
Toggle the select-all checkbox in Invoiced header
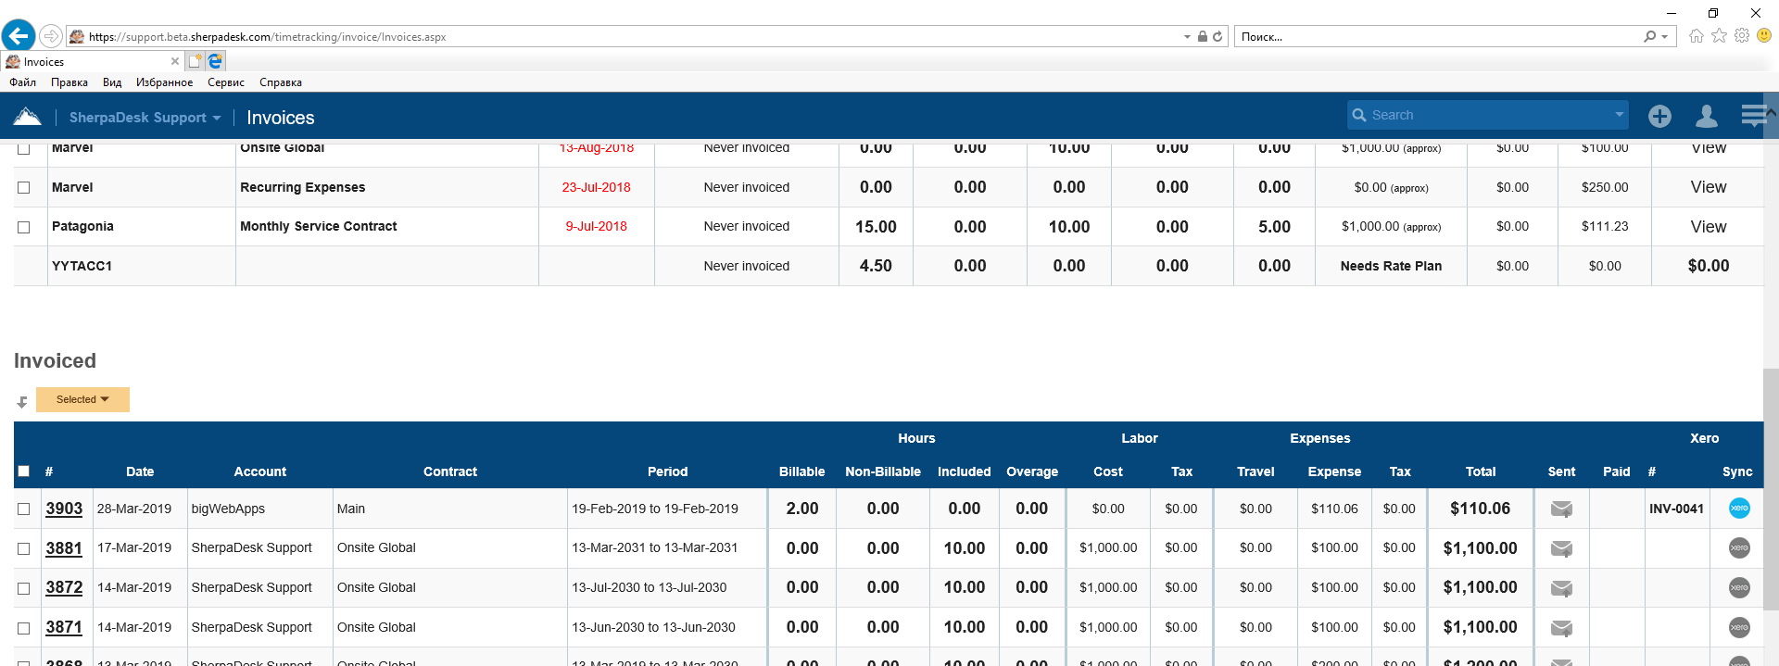pos(24,471)
